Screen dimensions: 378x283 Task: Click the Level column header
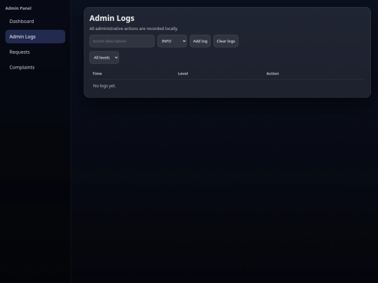coord(183,73)
